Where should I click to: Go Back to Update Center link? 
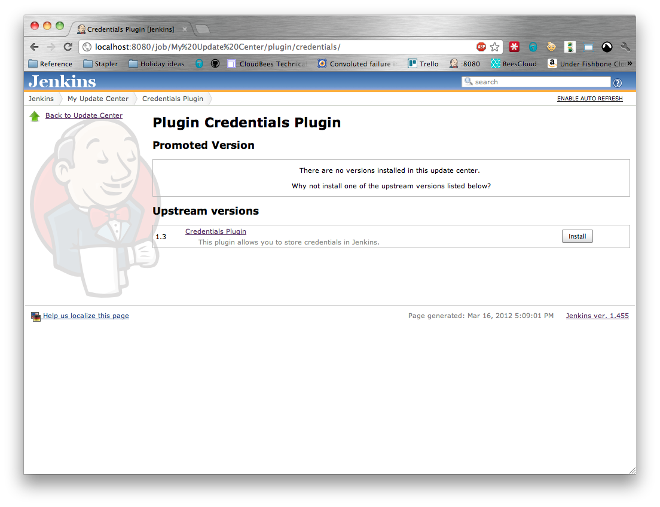pyautogui.click(x=84, y=115)
